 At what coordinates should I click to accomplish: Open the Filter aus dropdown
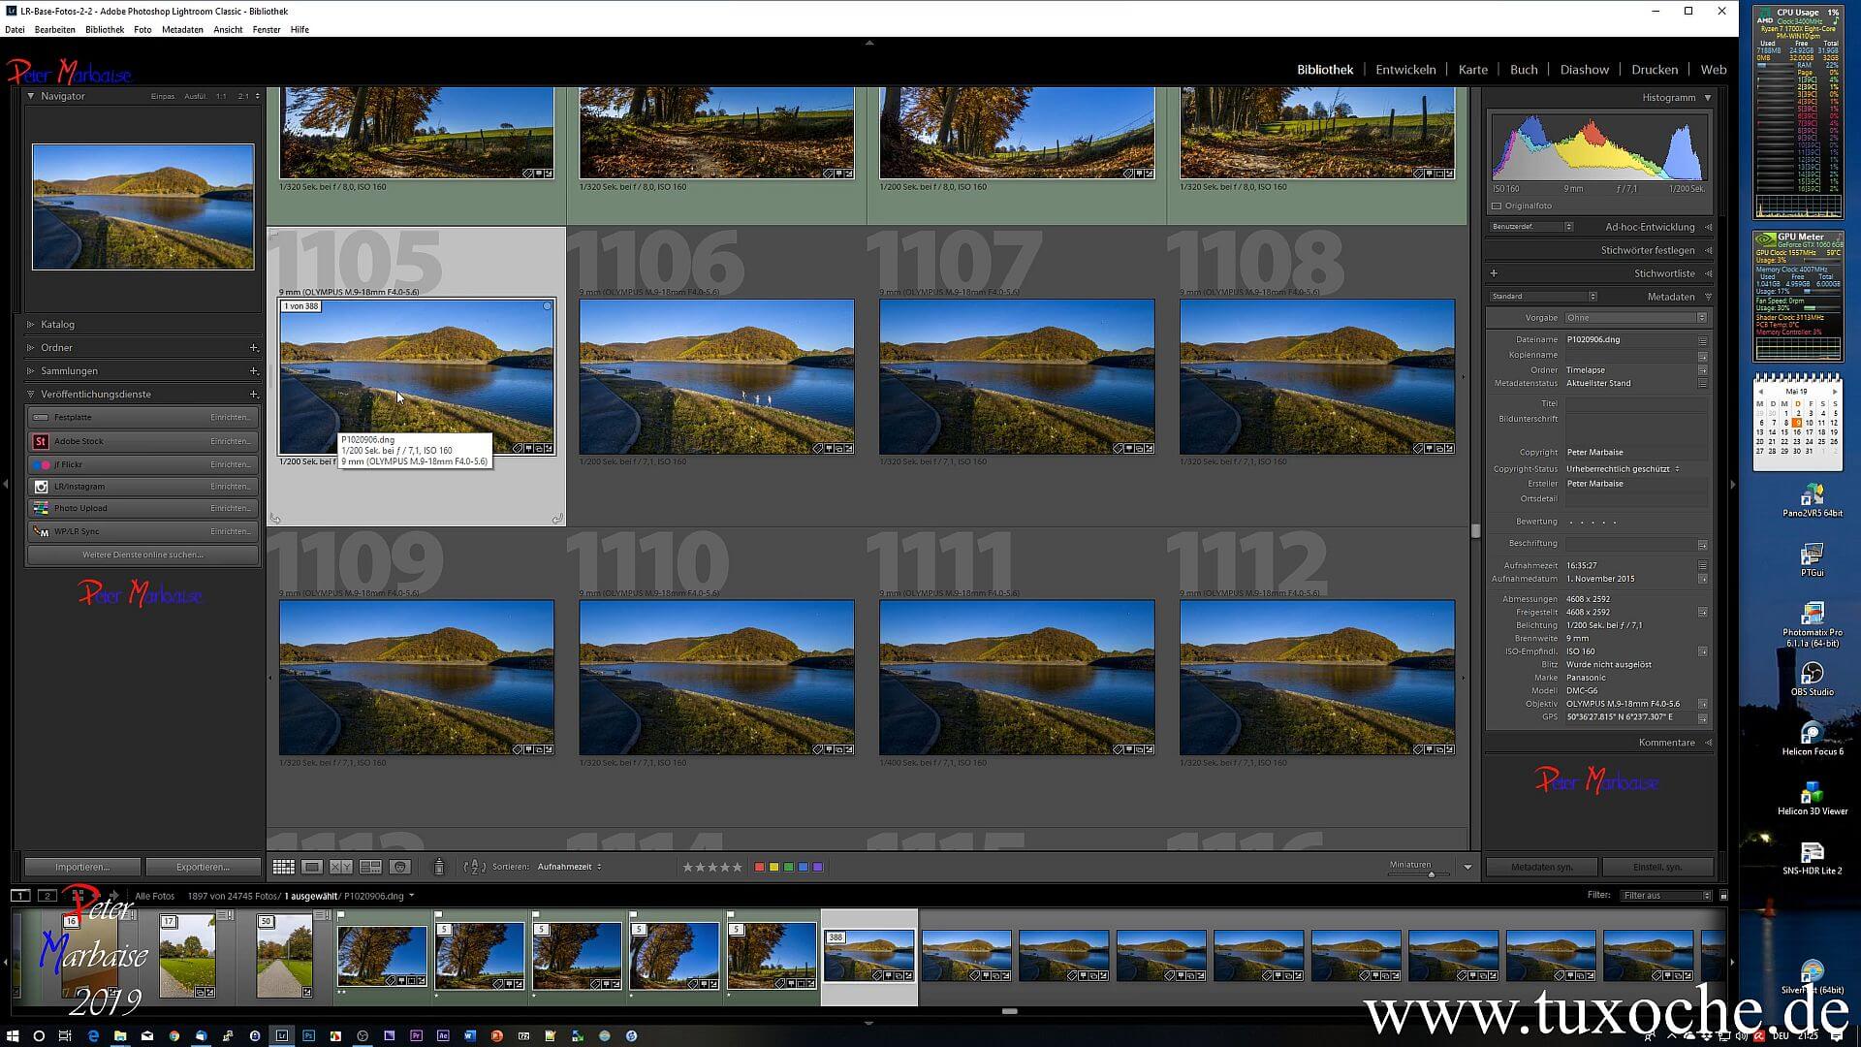(1666, 896)
